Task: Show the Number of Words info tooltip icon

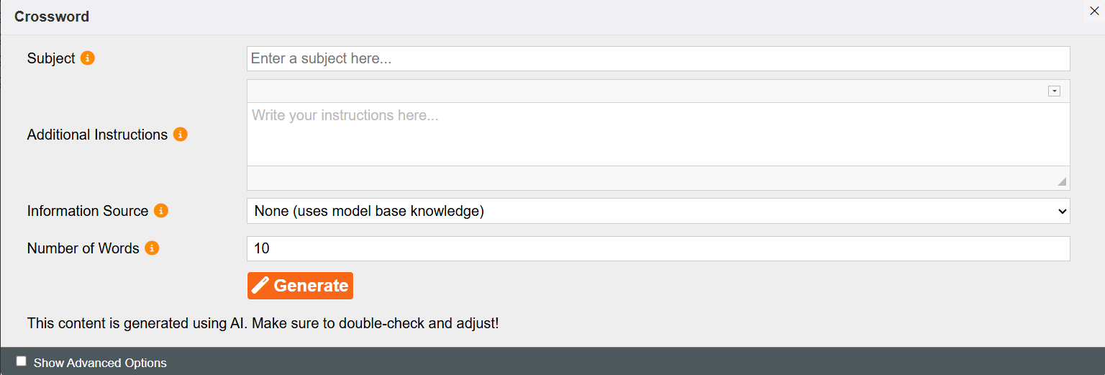Action: [x=152, y=248]
